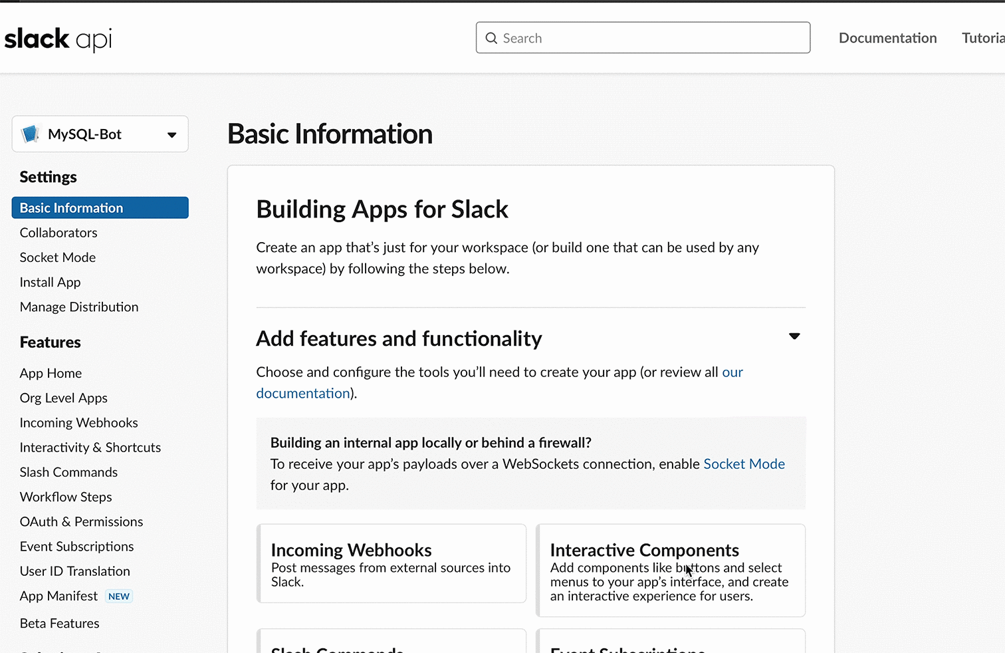Open Interactivity & Shortcuts

coord(90,448)
